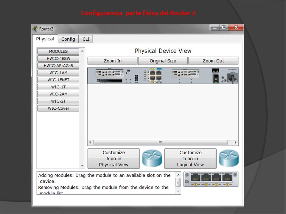Click device view right scroll arrow
This screenshot has width=286, height=214.
(235, 142)
